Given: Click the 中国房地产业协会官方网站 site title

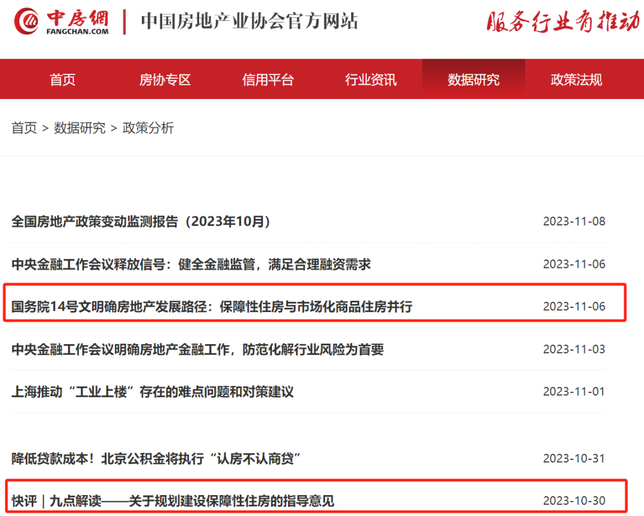Looking at the screenshot, I should pyautogui.click(x=249, y=21).
